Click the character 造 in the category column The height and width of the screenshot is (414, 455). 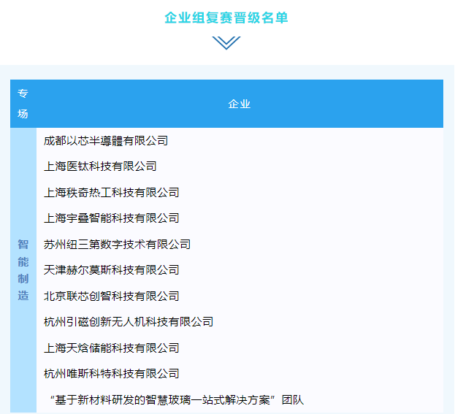click(23, 296)
